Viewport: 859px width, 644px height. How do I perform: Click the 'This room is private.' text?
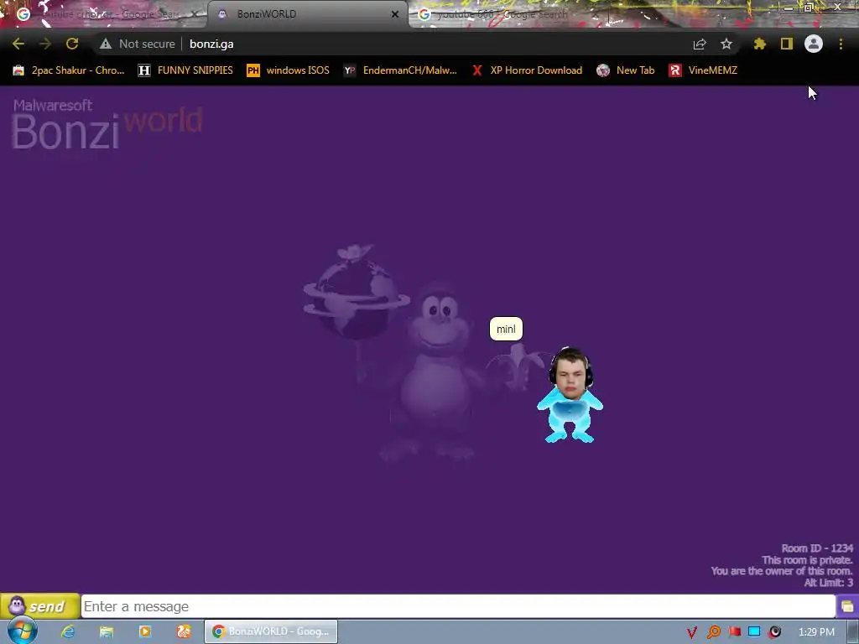[x=807, y=559]
